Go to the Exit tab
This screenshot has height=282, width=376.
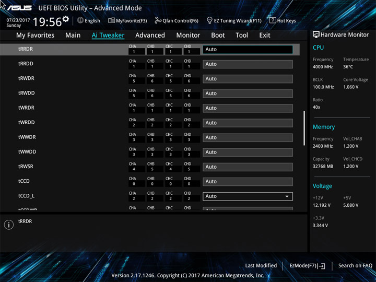(x=265, y=36)
